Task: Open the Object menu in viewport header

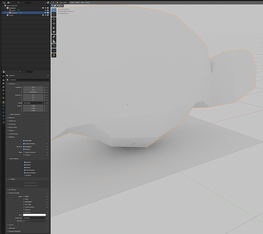Action: point(87,2)
